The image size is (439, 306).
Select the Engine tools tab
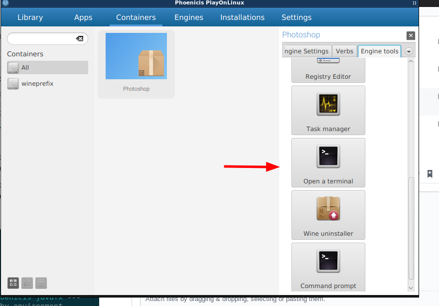point(379,51)
